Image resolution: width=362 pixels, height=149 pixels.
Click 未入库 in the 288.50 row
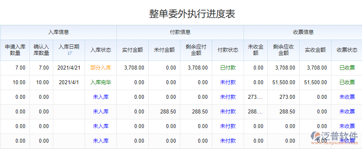coord(101,111)
